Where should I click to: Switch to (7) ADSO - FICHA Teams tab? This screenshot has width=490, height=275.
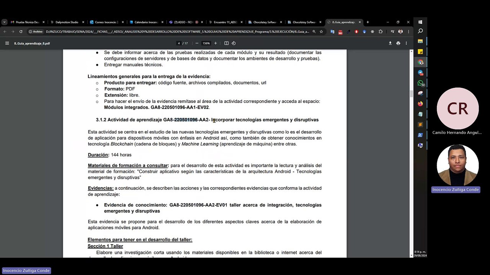(x=186, y=22)
